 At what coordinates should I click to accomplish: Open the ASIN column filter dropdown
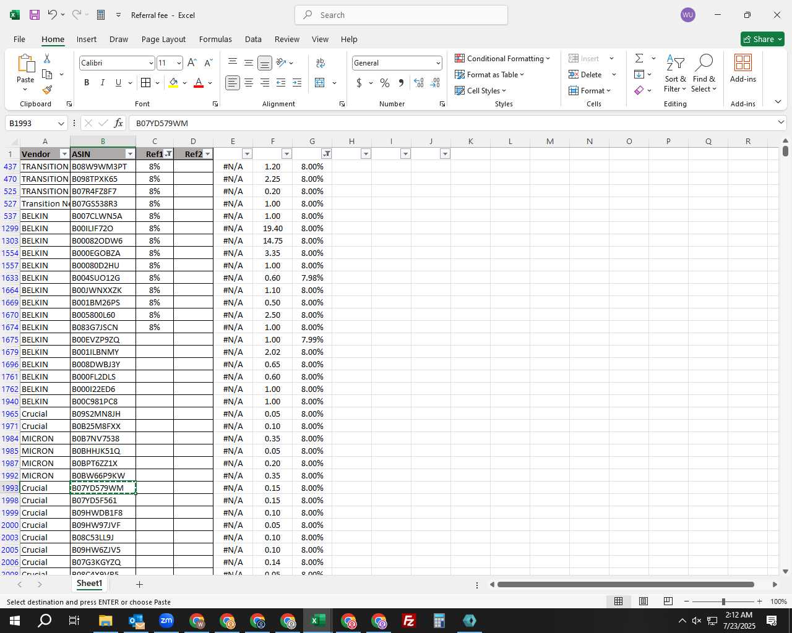(x=130, y=154)
